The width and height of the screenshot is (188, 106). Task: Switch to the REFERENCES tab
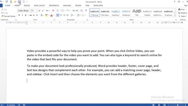point(54,6)
